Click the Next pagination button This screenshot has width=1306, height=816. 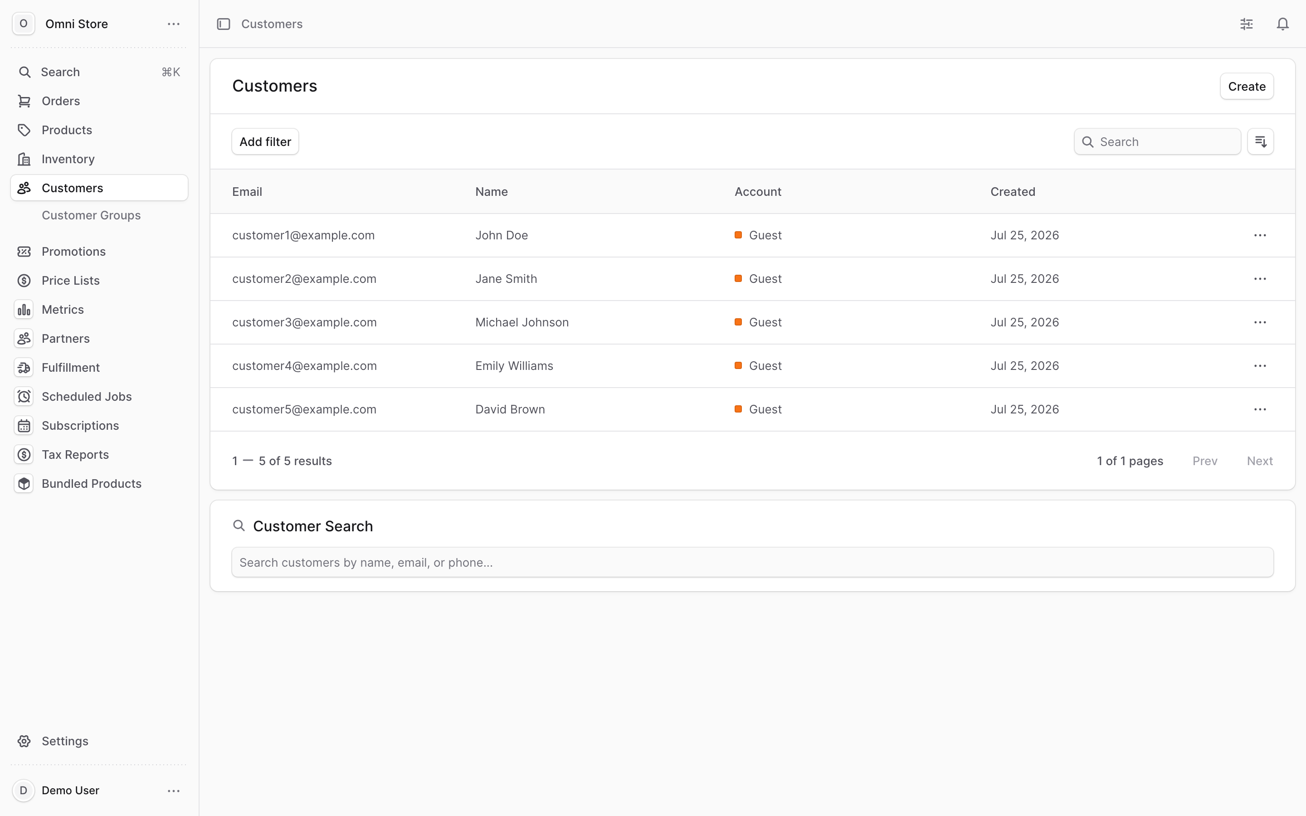coord(1260,461)
